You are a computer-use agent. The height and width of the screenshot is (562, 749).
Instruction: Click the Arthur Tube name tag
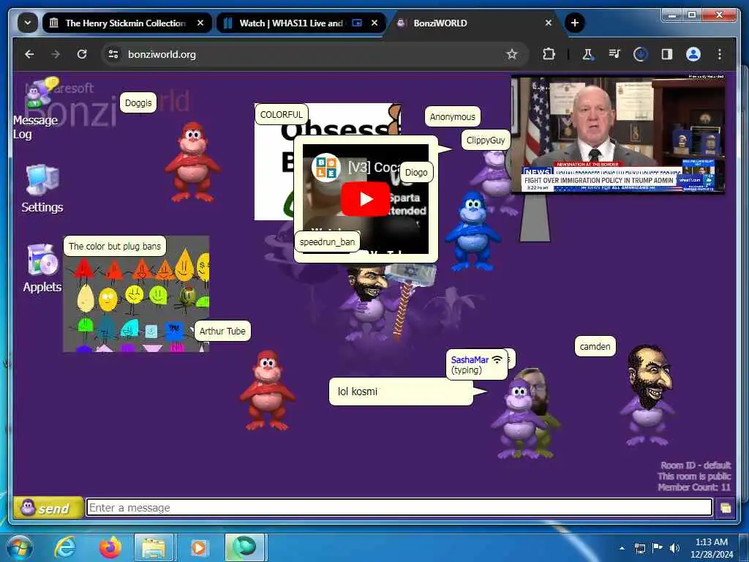(222, 331)
